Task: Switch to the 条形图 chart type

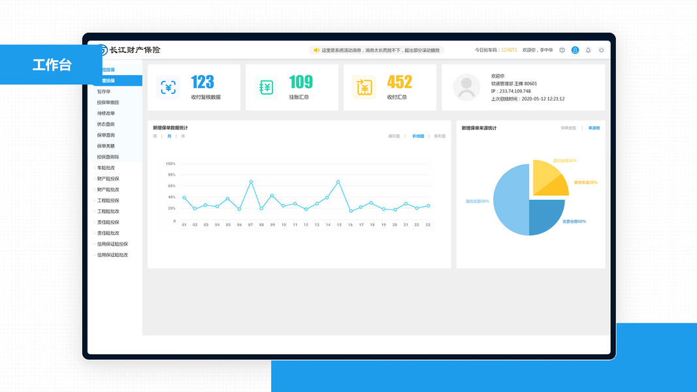Action: 440,136
